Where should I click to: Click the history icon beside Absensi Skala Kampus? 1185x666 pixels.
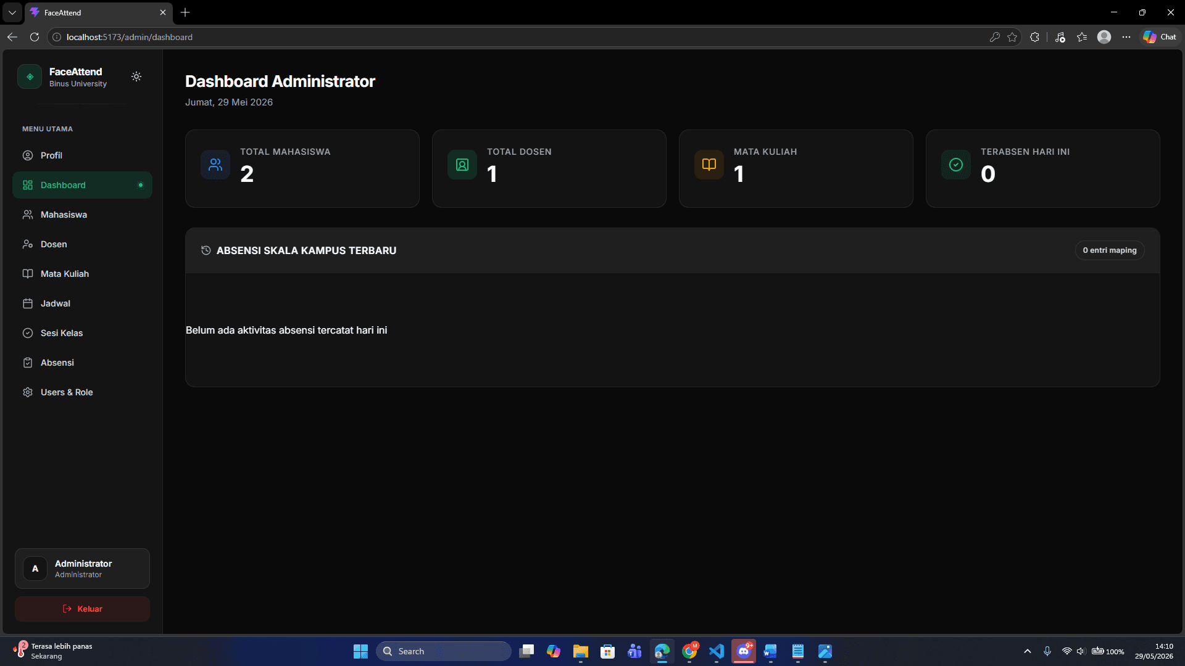pos(206,250)
